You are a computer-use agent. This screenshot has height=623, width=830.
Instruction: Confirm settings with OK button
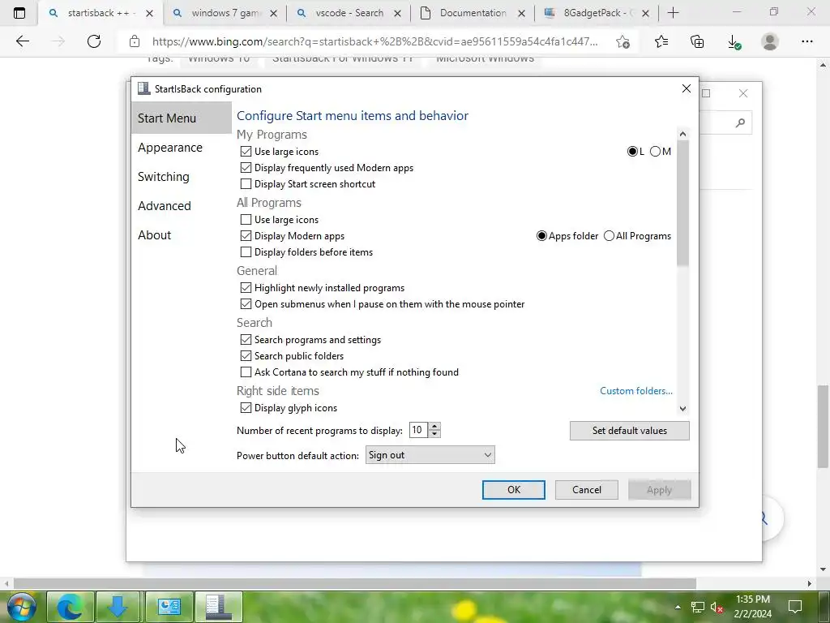coord(513,490)
